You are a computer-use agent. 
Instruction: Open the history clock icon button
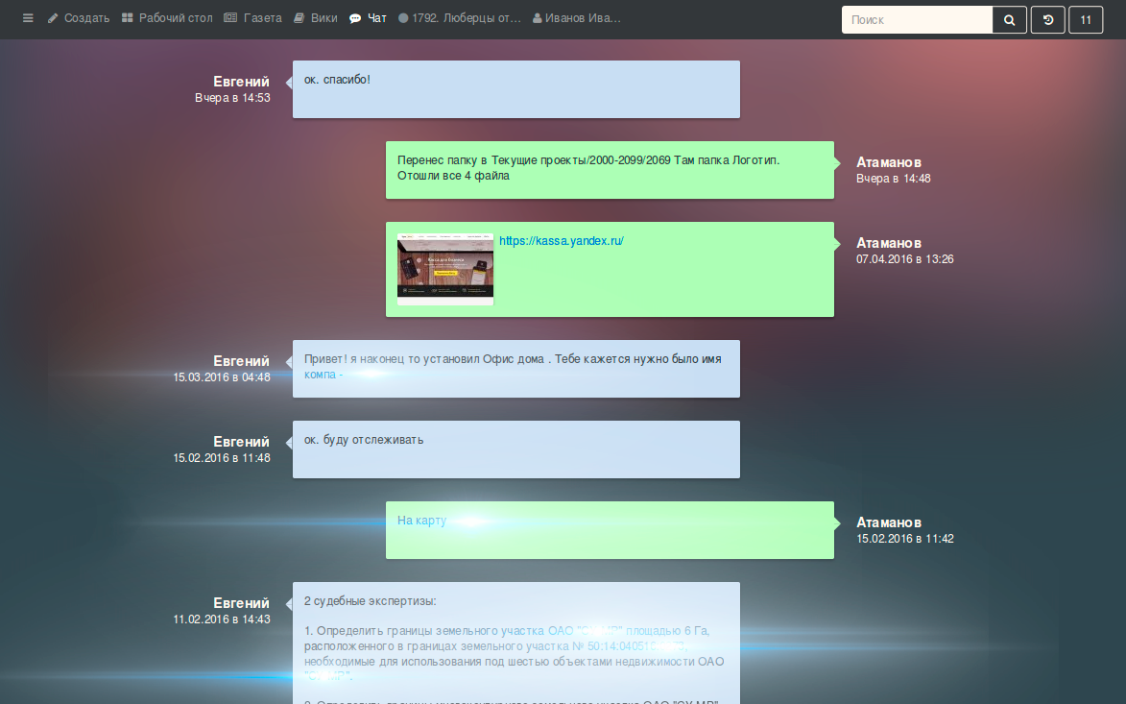coord(1047,20)
